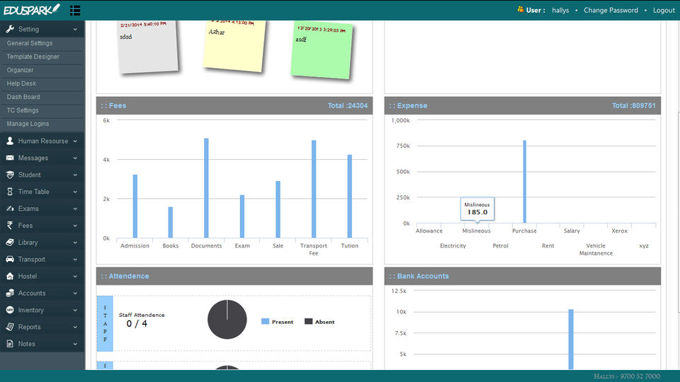Click the 'Total :809751' text in Expense header

point(633,105)
